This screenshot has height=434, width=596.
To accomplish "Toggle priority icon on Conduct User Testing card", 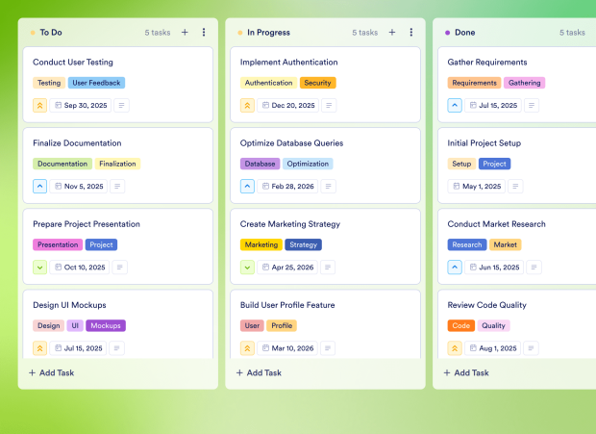I will [x=39, y=106].
